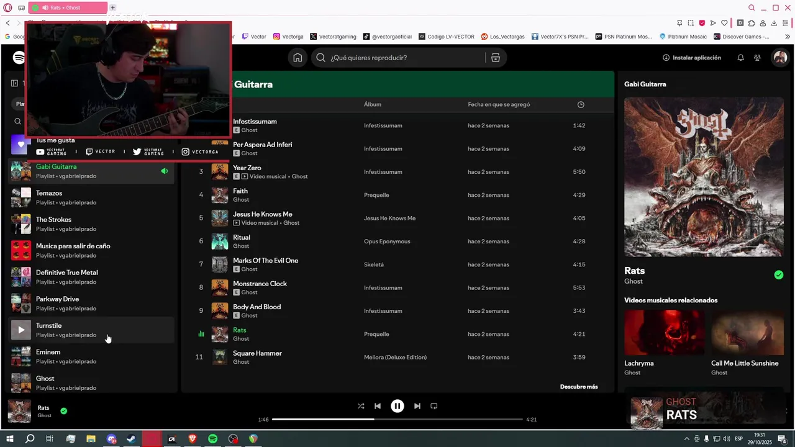Open the browser extensions puzzle icon
This screenshot has height=447, width=795.
752,23
